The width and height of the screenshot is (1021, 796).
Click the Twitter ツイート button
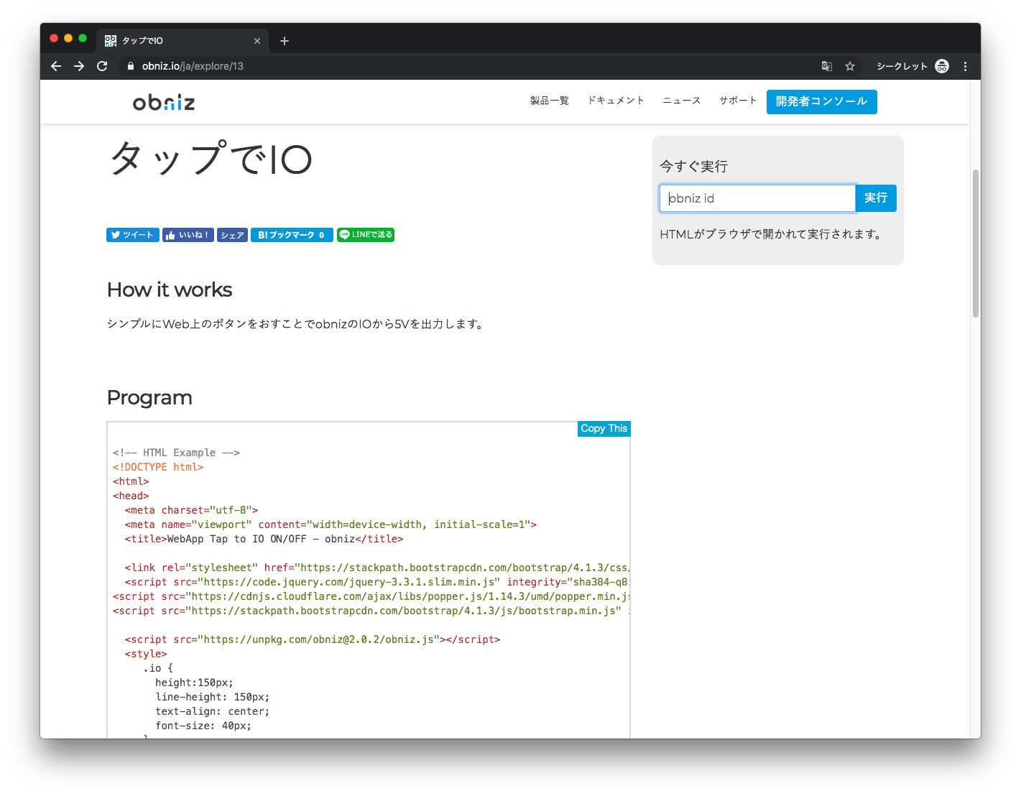click(133, 235)
